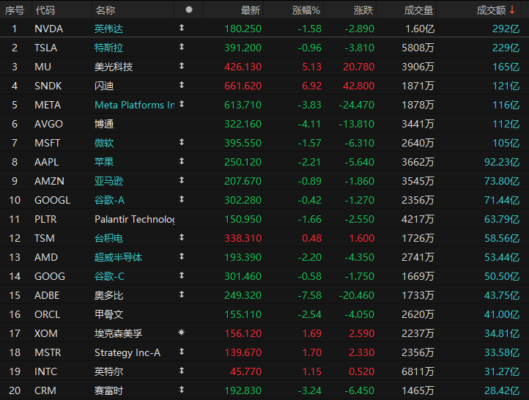Click the up-down marker icon in TSLA row
Image resolution: width=529 pixels, height=400 pixels.
[x=182, y=47]
